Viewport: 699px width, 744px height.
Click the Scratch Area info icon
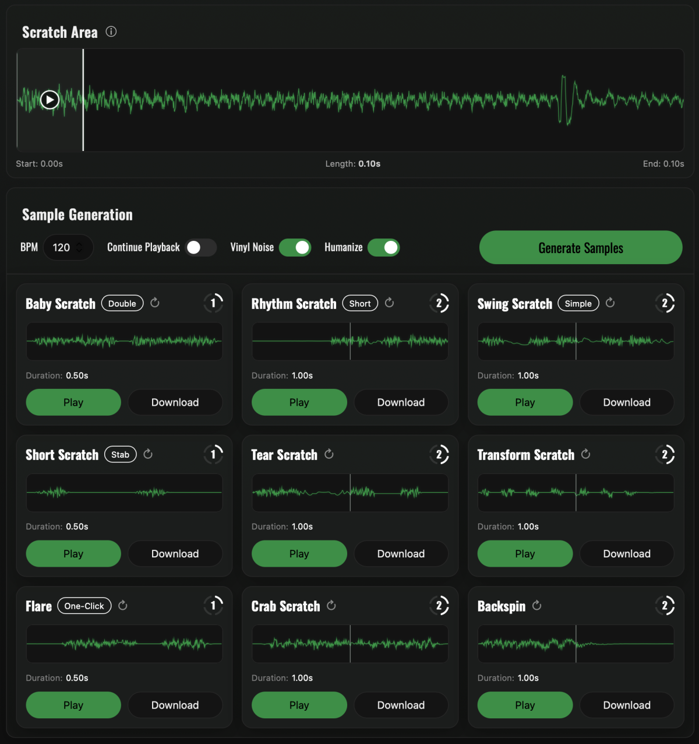pyautogui.click(x=111, y=32)
